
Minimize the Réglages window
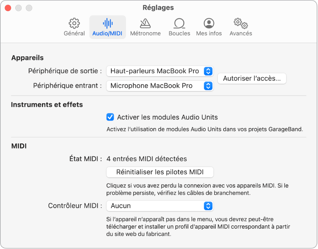point(18,8)
